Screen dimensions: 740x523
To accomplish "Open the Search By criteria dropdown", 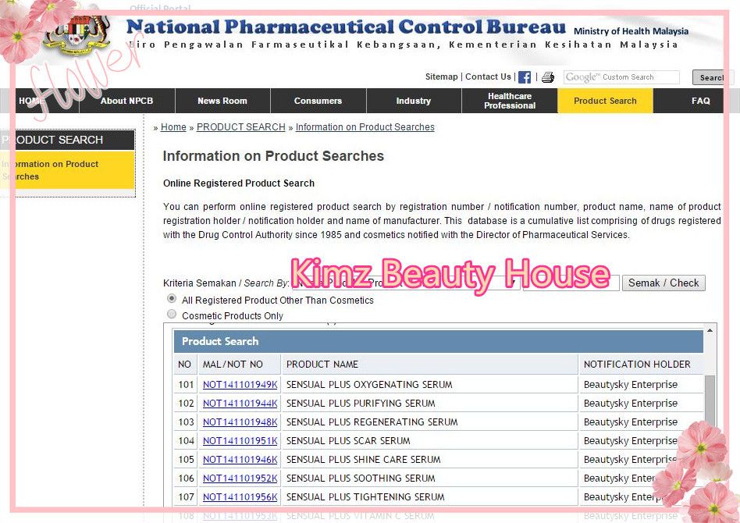I will point(404,283).
